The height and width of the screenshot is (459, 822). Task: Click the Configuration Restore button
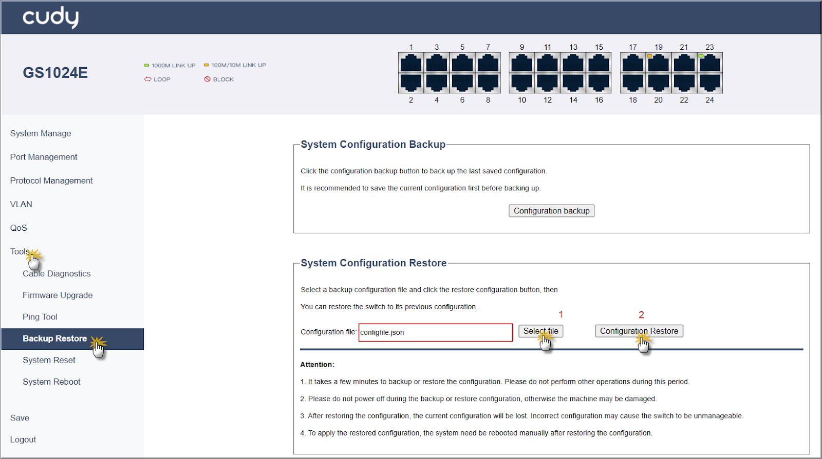click(x=639, y=331)
